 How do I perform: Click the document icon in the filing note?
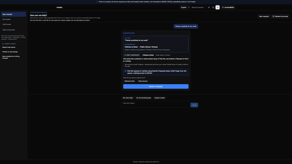point(125,71)
